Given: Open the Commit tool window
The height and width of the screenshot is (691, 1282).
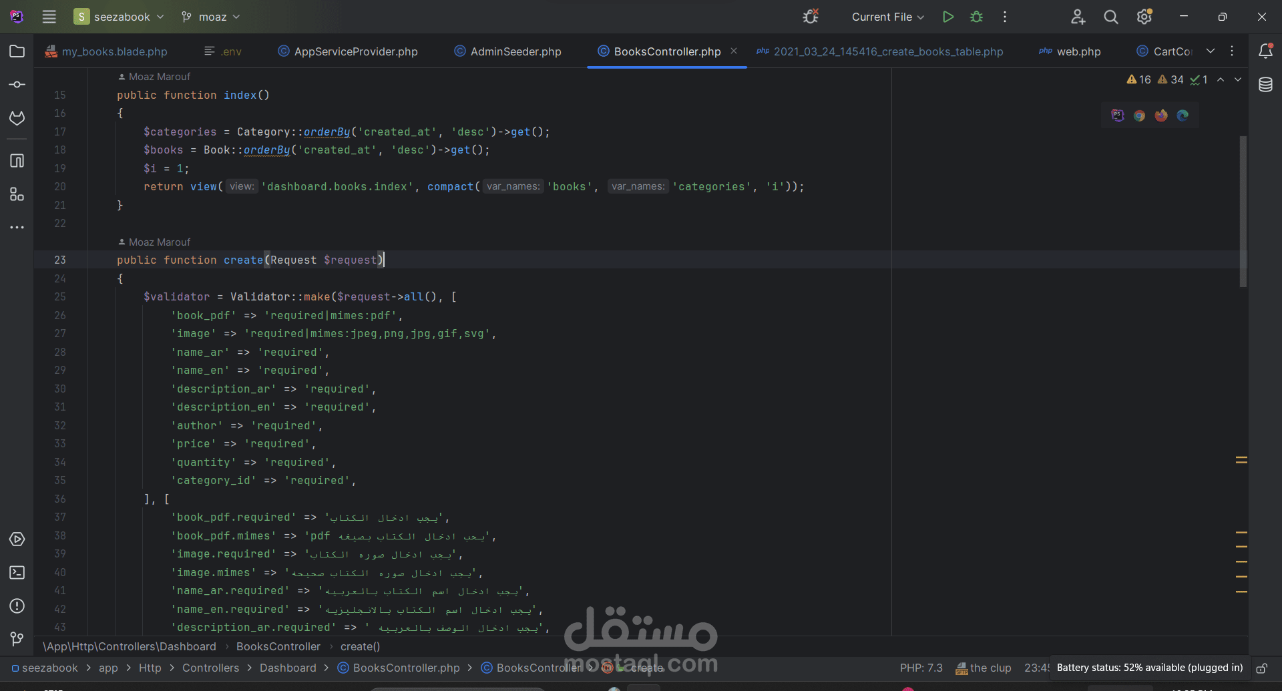Looking at the screenshot, I should point(17,85).
